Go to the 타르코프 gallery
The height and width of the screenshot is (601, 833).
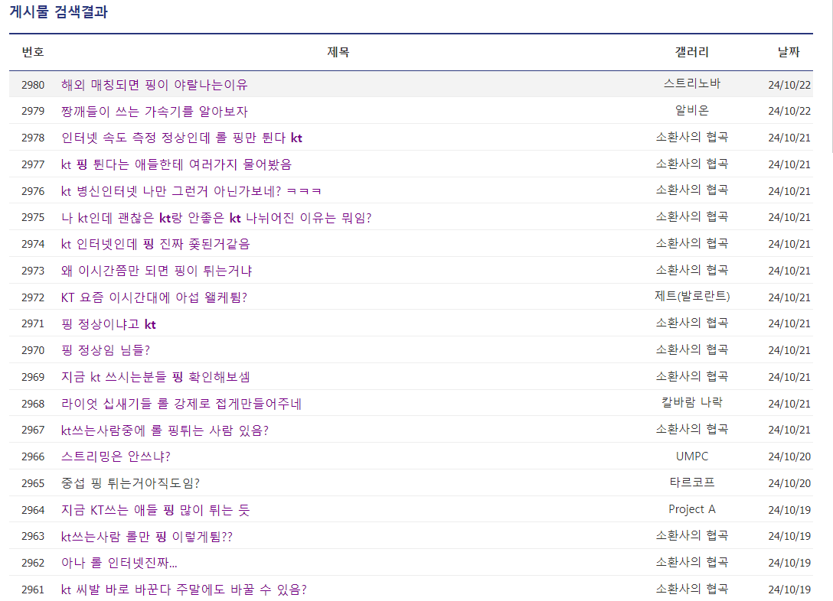click(x=691, y=482)
